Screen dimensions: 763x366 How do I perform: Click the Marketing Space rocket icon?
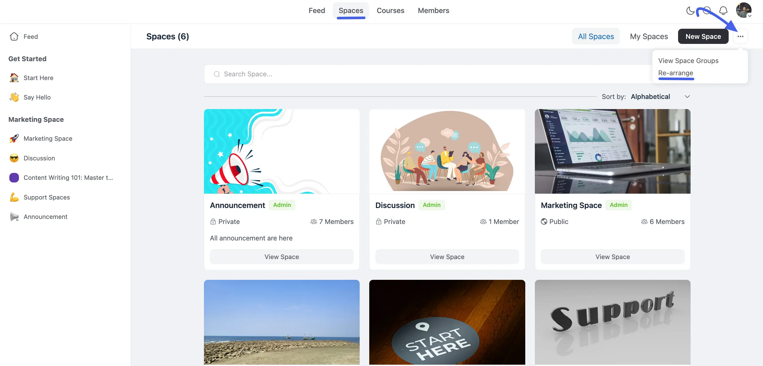(14, 139)
